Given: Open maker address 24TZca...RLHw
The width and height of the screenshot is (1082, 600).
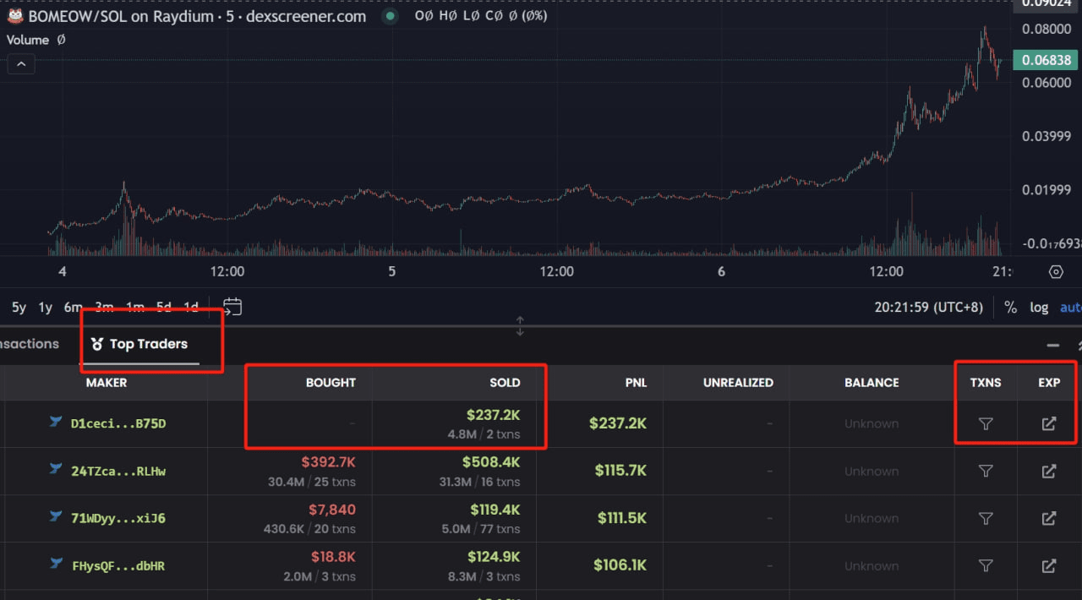Looking at the screenshot, I should click(118, 471).
